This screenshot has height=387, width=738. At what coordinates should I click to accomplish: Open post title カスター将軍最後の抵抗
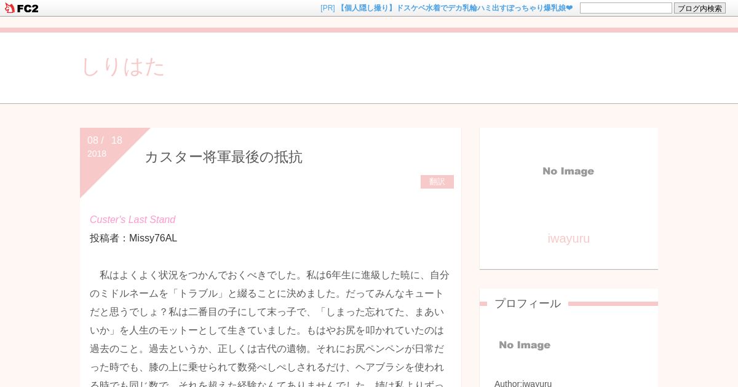[x=223, y=157]
